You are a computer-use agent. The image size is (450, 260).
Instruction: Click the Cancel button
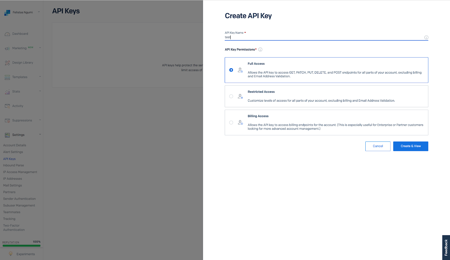378,146
